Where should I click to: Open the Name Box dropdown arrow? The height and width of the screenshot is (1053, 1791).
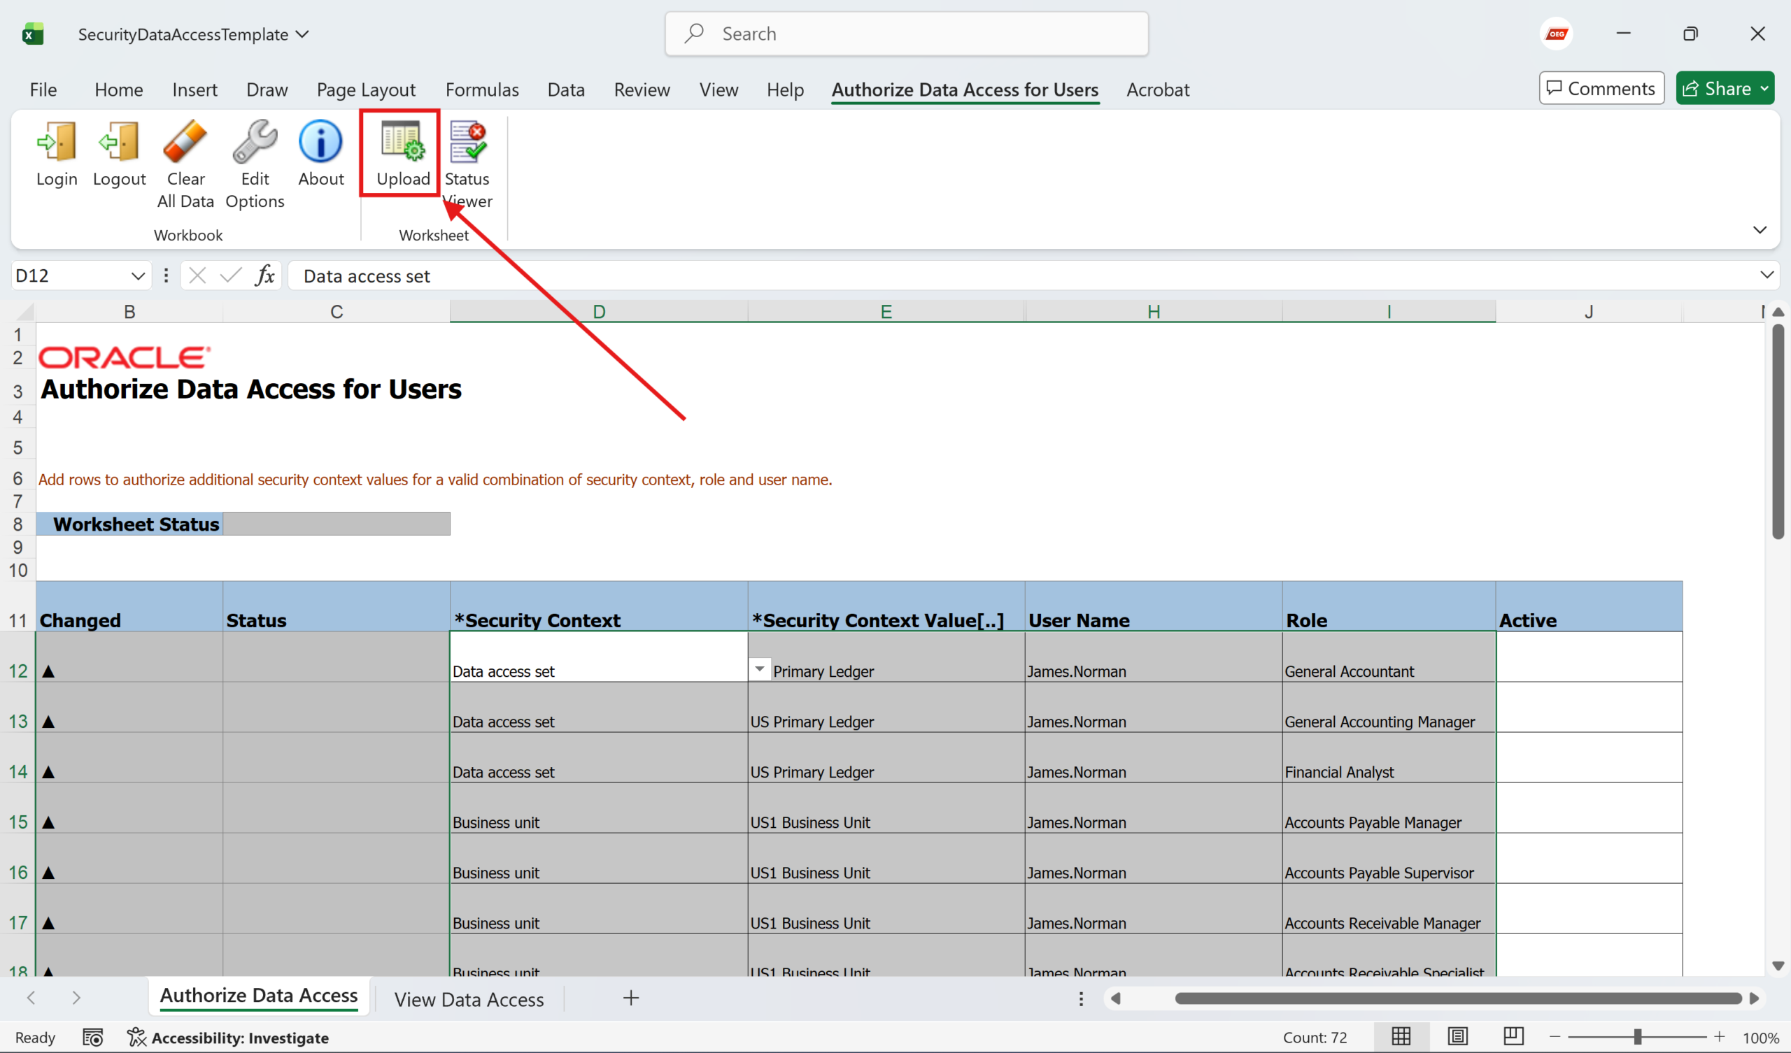[x=138, y=275]
